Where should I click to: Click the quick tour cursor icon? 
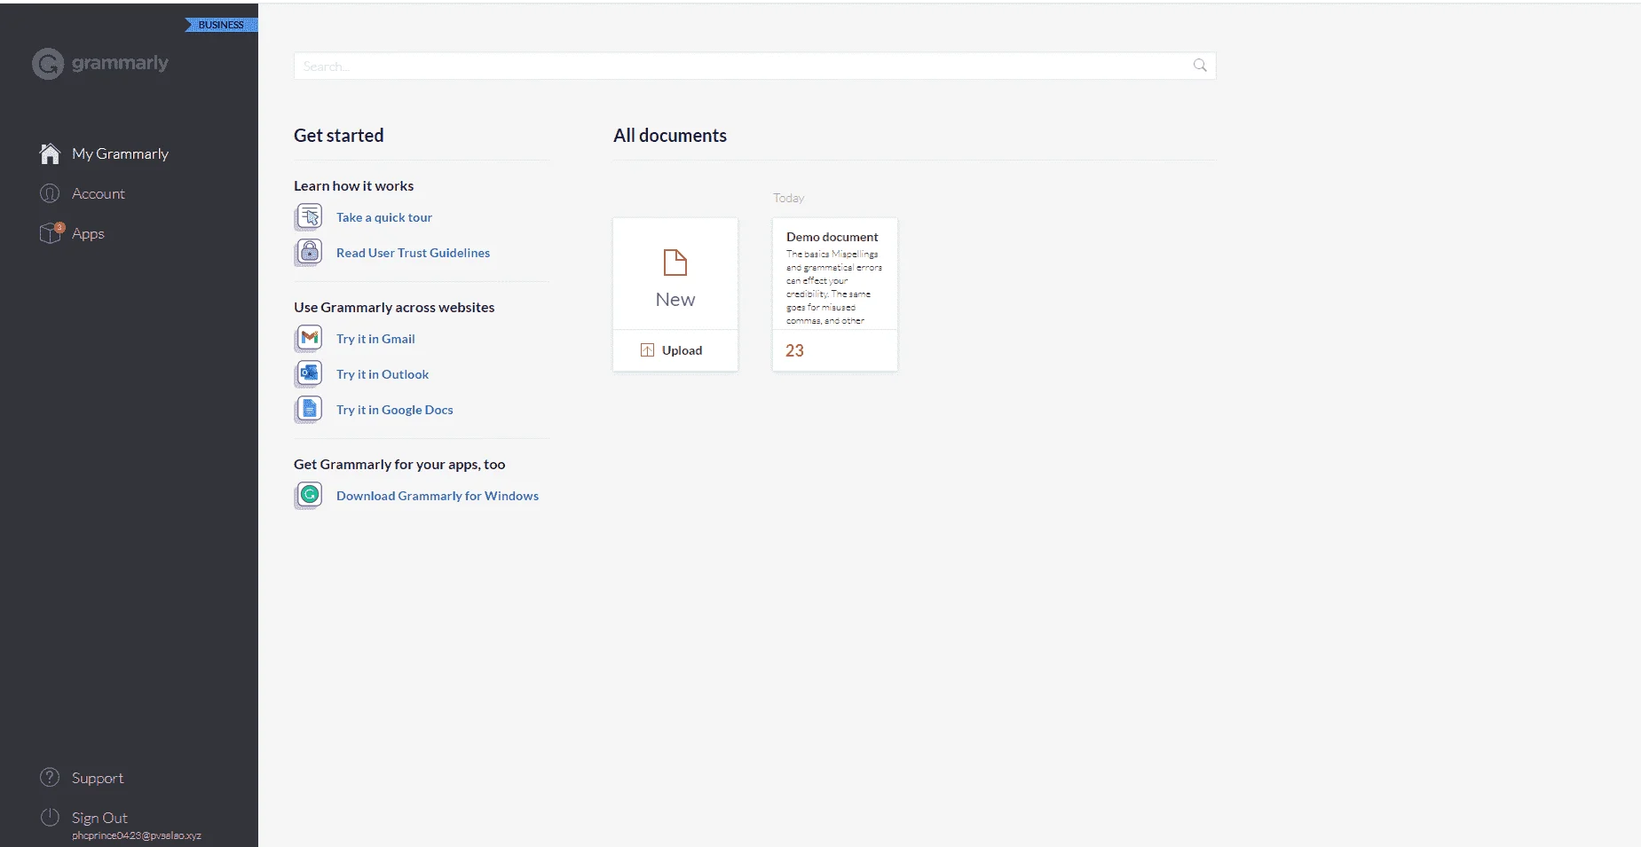point(309,217)
